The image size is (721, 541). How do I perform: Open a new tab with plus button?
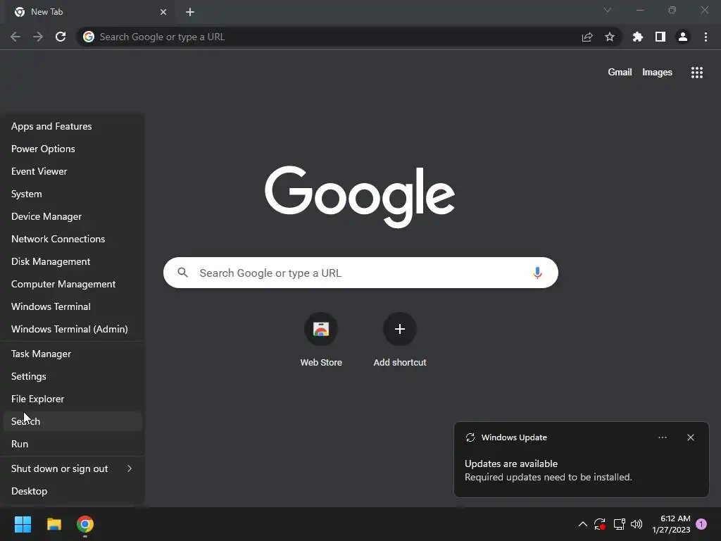coord(190,12)
